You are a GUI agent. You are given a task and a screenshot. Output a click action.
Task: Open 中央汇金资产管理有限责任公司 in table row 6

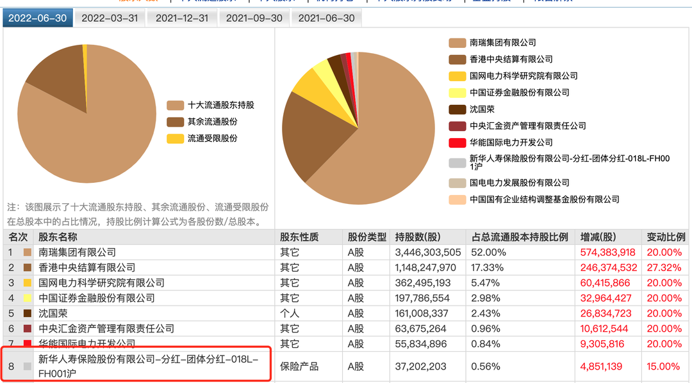pos(106,329)
